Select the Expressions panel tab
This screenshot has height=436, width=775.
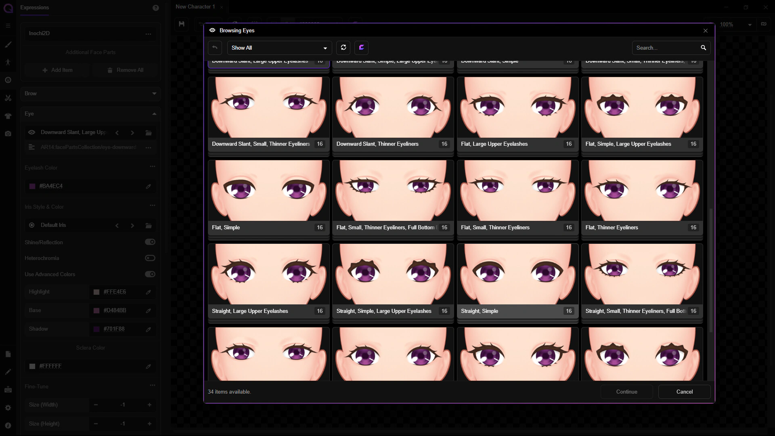point(35,7)
